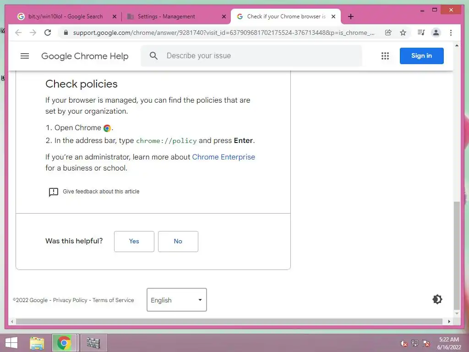Click Give feedback about this article

point(101,192)
